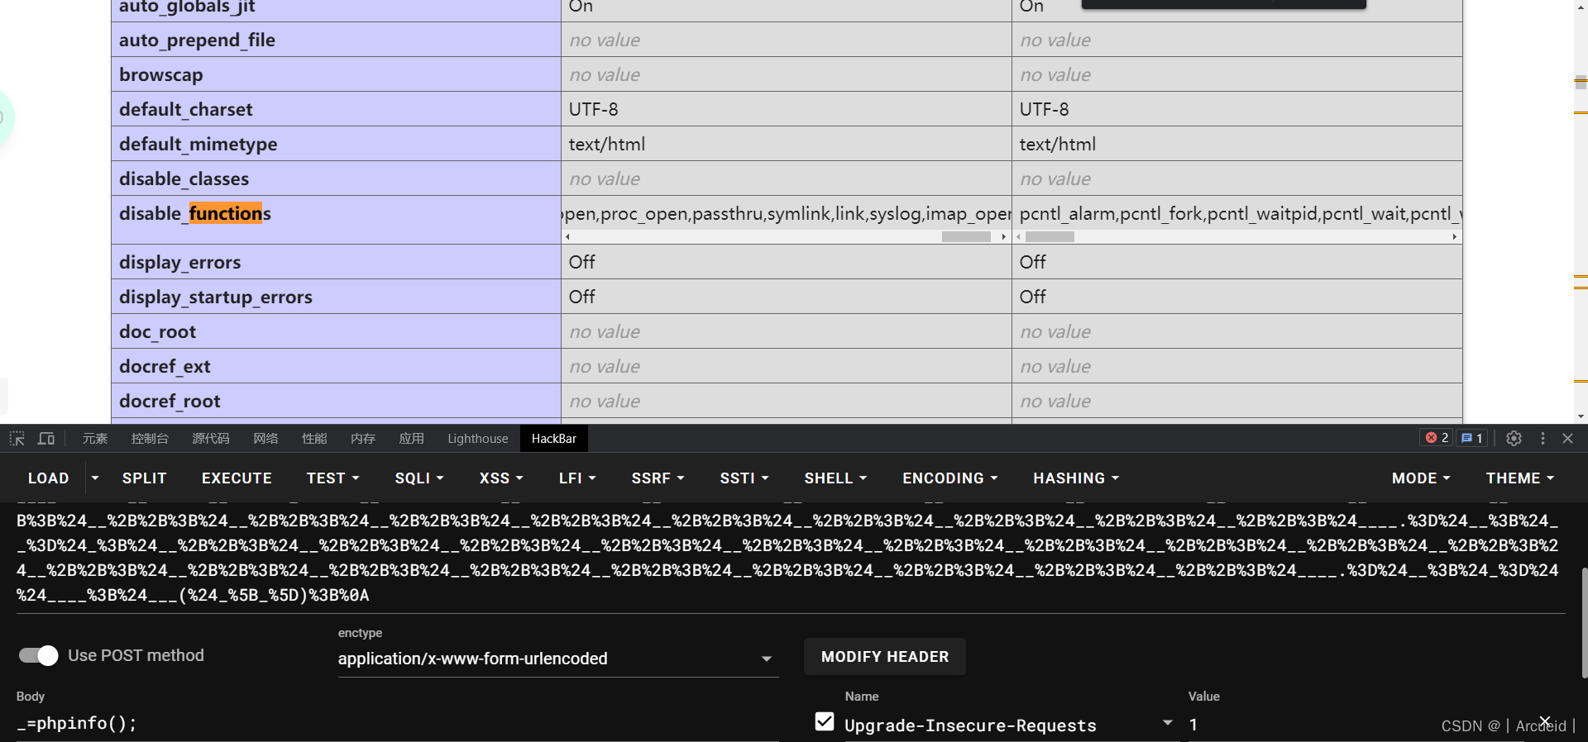Screen dimensions: 1588x742
Task: Click the Body field containing _=phpinfo();
Action: coord(397,723)
